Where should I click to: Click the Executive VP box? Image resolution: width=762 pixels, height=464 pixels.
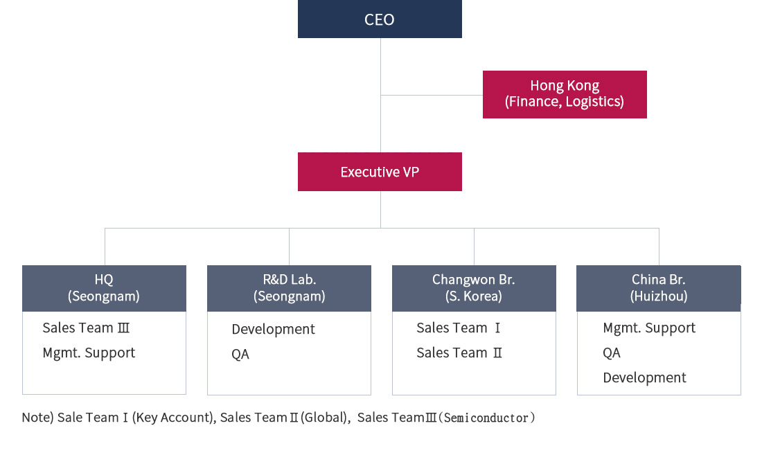(x=380, y=172)
